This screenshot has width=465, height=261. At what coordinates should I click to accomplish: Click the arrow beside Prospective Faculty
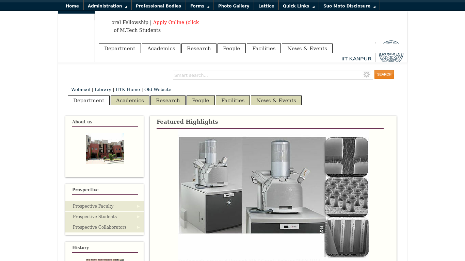(138, 206)
